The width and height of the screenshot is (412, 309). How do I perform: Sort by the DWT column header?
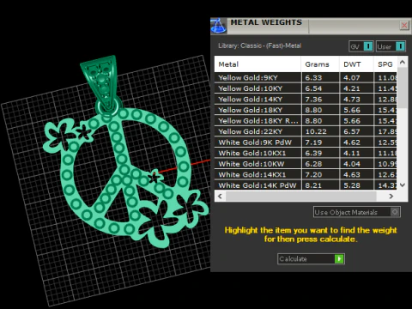click(x=356, y=64)
